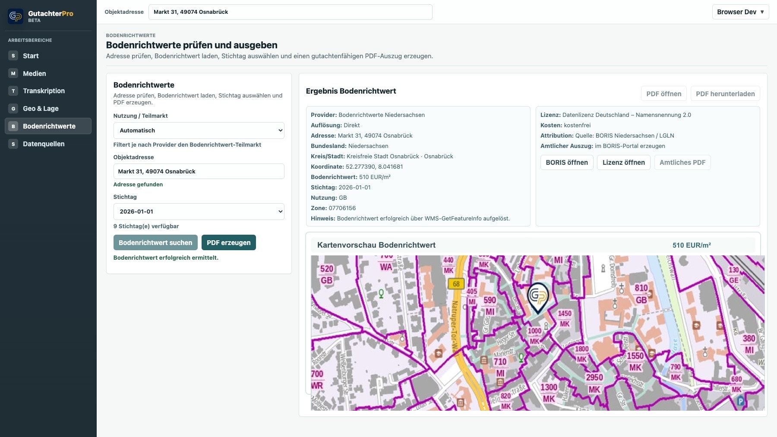
Task: Click the blue parking symbol on the map
Action: (x=741, y=402)
